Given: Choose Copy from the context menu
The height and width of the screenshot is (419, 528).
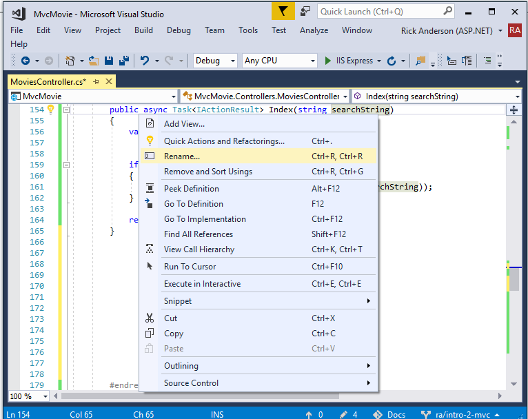Looking at the screenshot, I should pyautogui.click(x=258, y=333).
